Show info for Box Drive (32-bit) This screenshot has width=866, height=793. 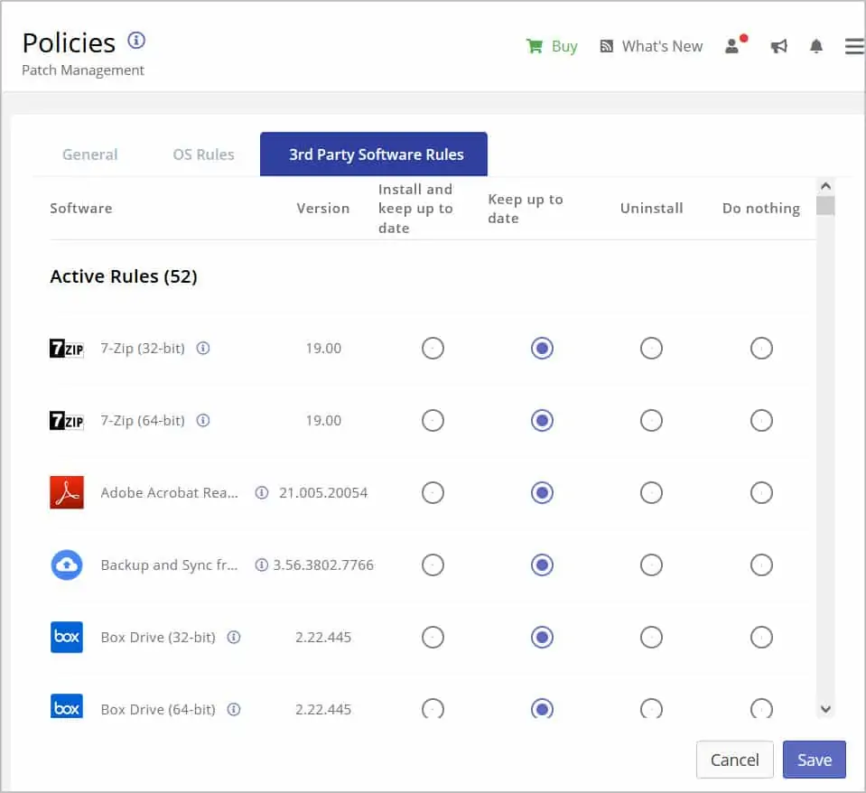(234, 637)
